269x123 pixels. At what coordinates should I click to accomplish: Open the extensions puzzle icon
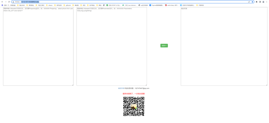click(257, 2)
